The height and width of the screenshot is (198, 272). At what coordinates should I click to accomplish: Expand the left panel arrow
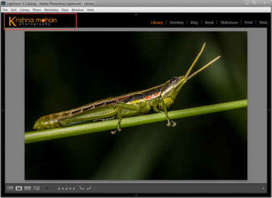[x=3, y=110]
